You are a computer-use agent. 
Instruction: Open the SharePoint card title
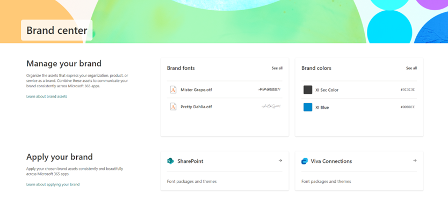190,161
